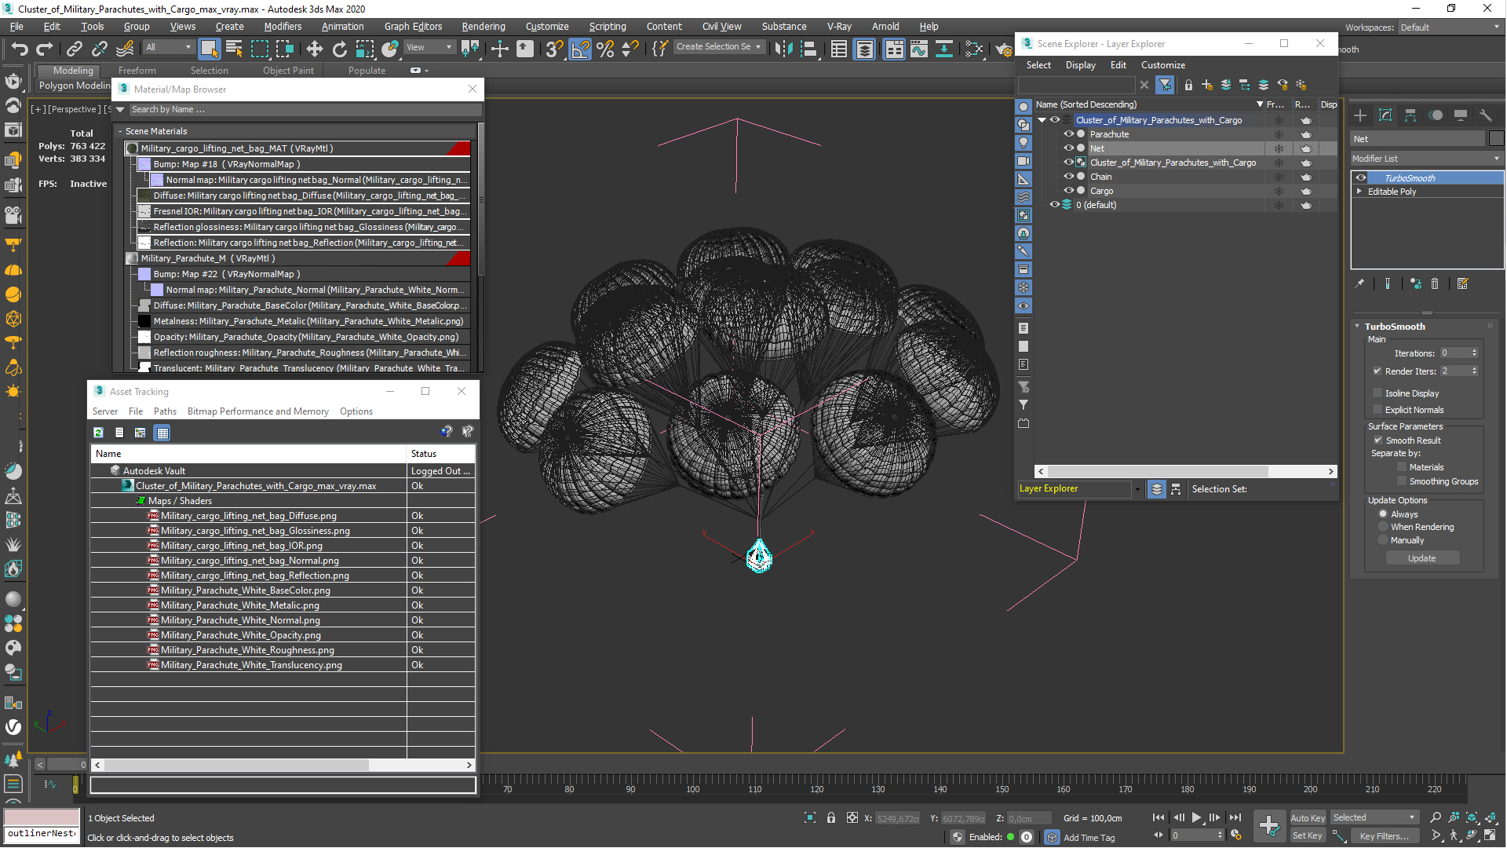
Task: Click the Auto Key button
Action: point(1308,818)
